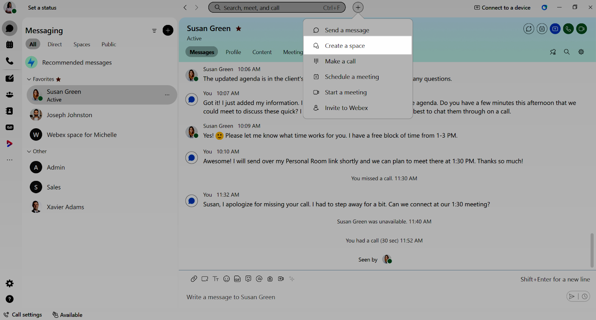Open the Voicemail icon in the sidebar
Viewport: 596px width, 320px height.
click(x=10, y=127)
